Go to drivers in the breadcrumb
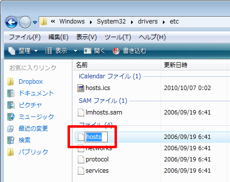The width and height of the screenshot is (230, 182). click(148, 22)
